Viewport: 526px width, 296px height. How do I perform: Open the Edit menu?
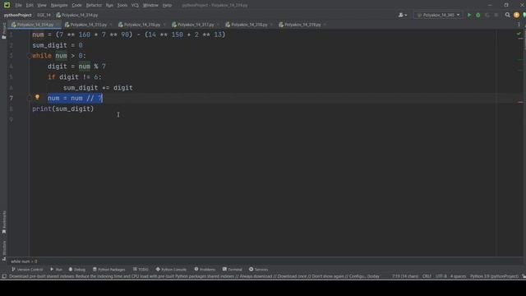[x=30, y=5]
